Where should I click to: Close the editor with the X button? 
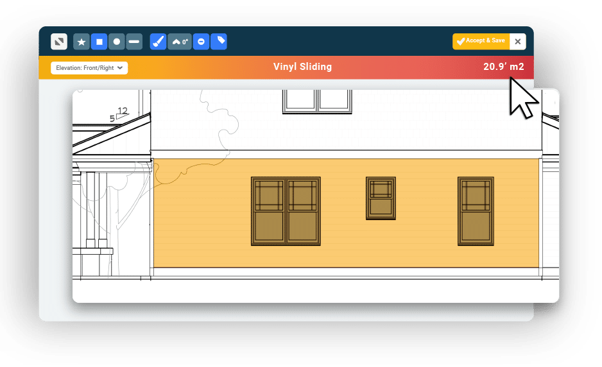point(518,42)
